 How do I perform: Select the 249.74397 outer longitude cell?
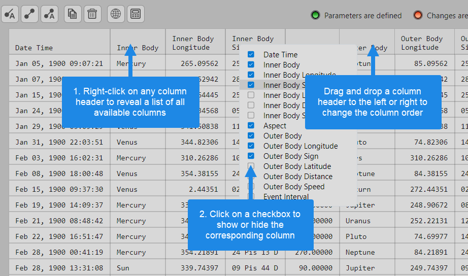click(x=424, y=267)
